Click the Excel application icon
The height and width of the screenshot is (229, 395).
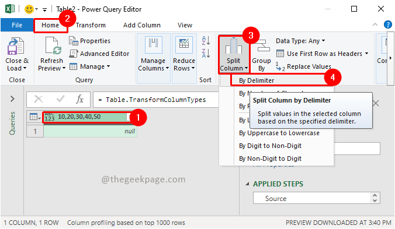(10, 9)
